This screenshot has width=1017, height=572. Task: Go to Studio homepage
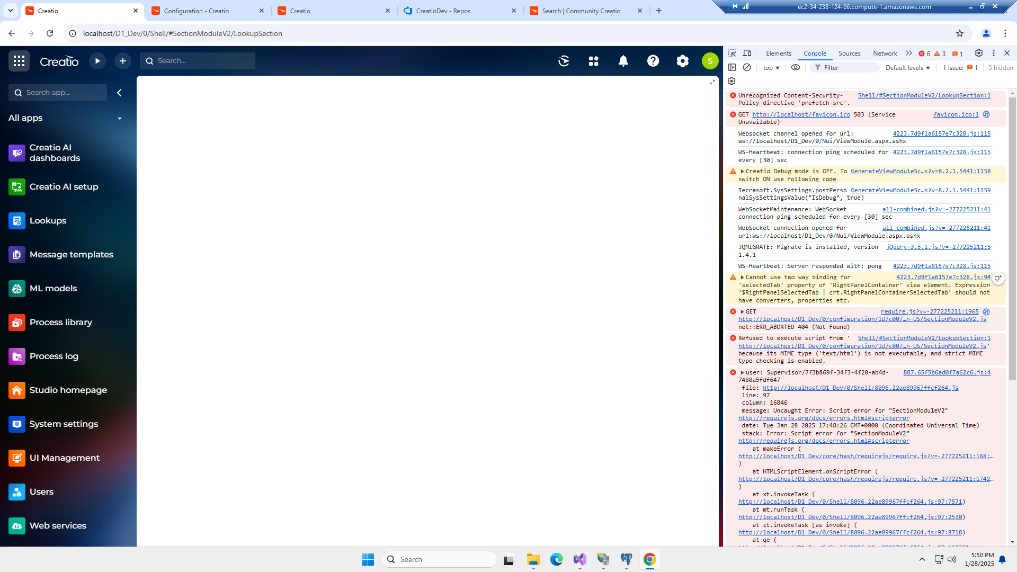click(x=68, y=390)
